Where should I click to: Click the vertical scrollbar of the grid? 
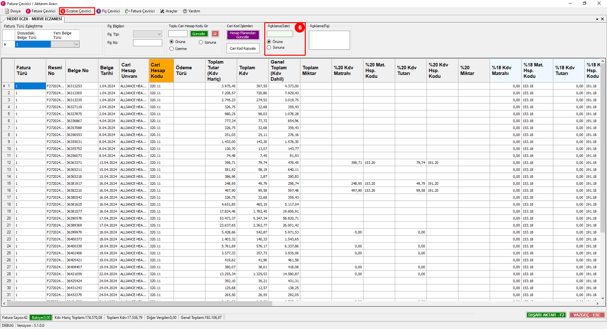pos(603,148)
